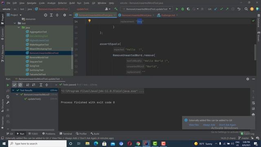Select opened file with the locate target icon
Viewport: 261px width, 147px height.
click(45, 15)
